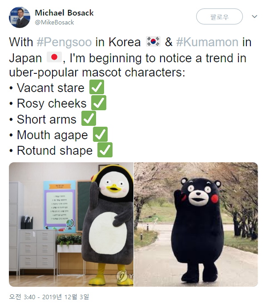Click the checkmark next to Mouth agape
The height and width of the screenshot is (305, 266).
100,134
